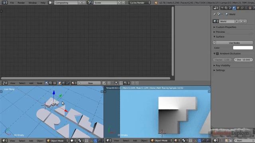Viewport: 255px width, 143px height.
Task: Select Line Style shader type
Action: click(x=68, y=83)
